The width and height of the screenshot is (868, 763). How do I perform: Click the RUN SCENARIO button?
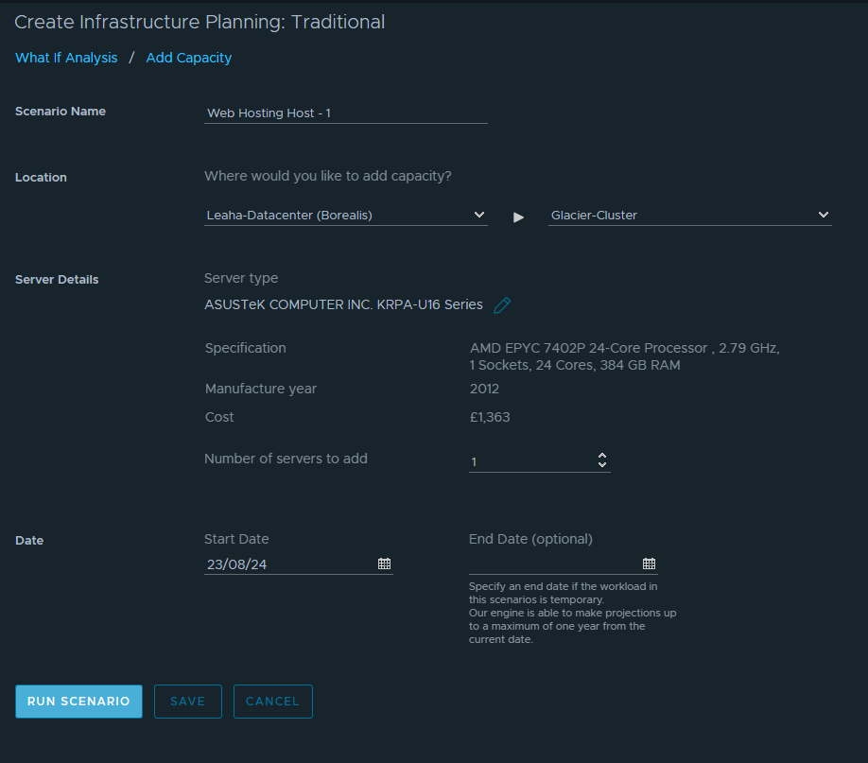pyautogui.click(x=78, y=702)
